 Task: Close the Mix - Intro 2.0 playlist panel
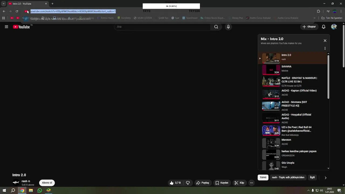coord(325,41)
